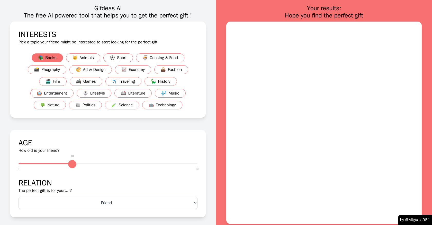Choose the Literature topic
The width and height of the screenshot is (432, 225).
coord(133,93)
